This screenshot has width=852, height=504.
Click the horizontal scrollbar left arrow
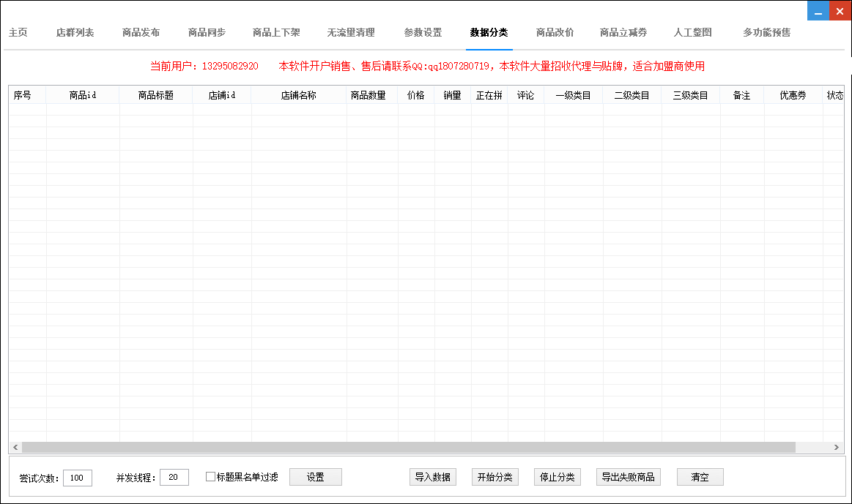(15, 447)
